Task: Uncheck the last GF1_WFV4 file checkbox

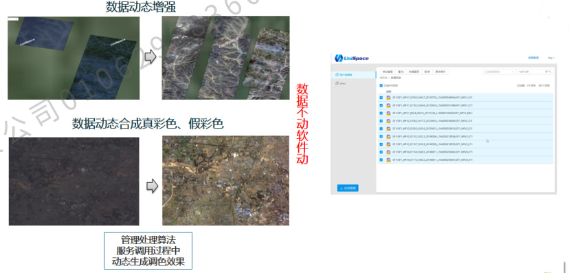Action: pos(381,160)
